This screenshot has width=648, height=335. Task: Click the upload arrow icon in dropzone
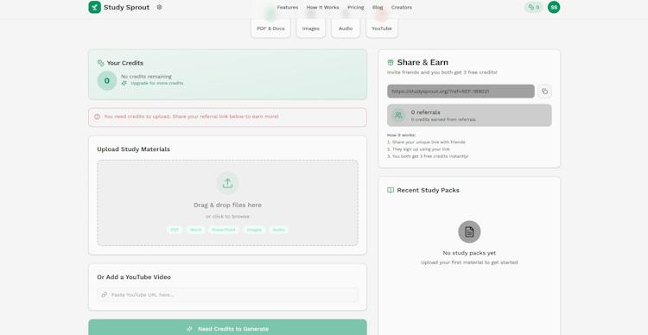coord(228,183)
